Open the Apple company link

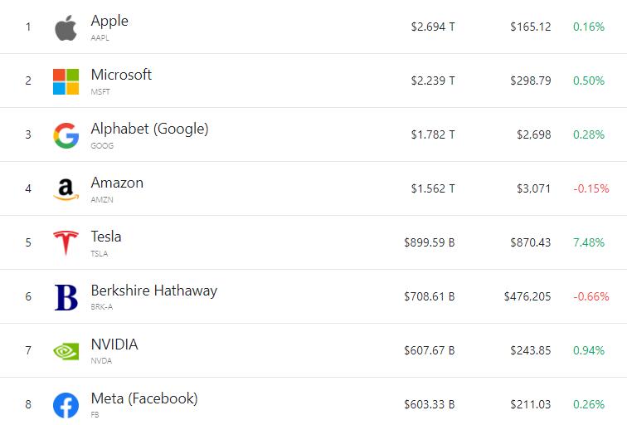(109, 21)
